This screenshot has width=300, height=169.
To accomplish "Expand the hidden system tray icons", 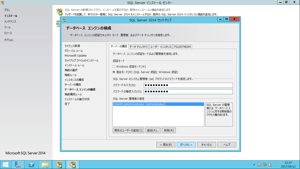I will pos(254,165).
